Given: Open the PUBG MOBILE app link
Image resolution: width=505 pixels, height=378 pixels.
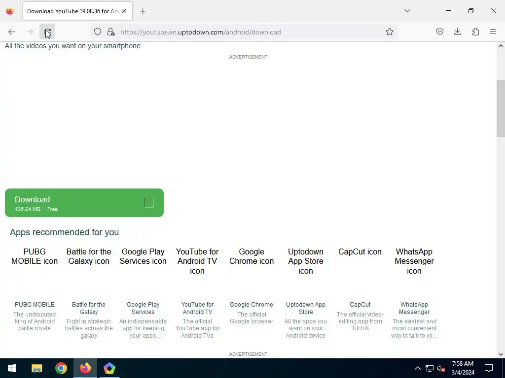Looking at the screenshot, I should [x=35, y=304].
